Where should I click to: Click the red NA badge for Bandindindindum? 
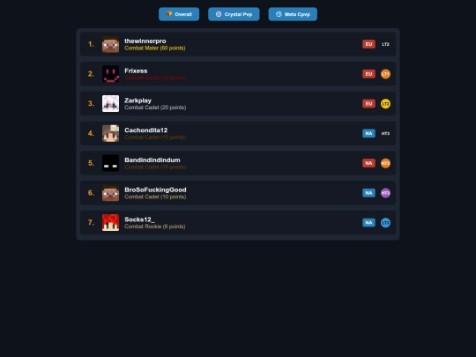click(x=368, y=163)
